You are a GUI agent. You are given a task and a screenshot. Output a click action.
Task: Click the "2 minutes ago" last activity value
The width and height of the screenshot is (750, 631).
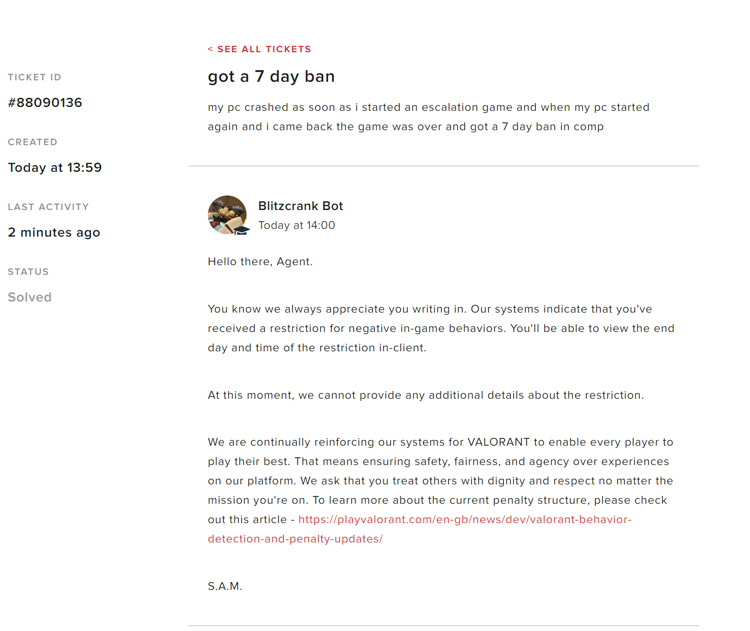54,232
